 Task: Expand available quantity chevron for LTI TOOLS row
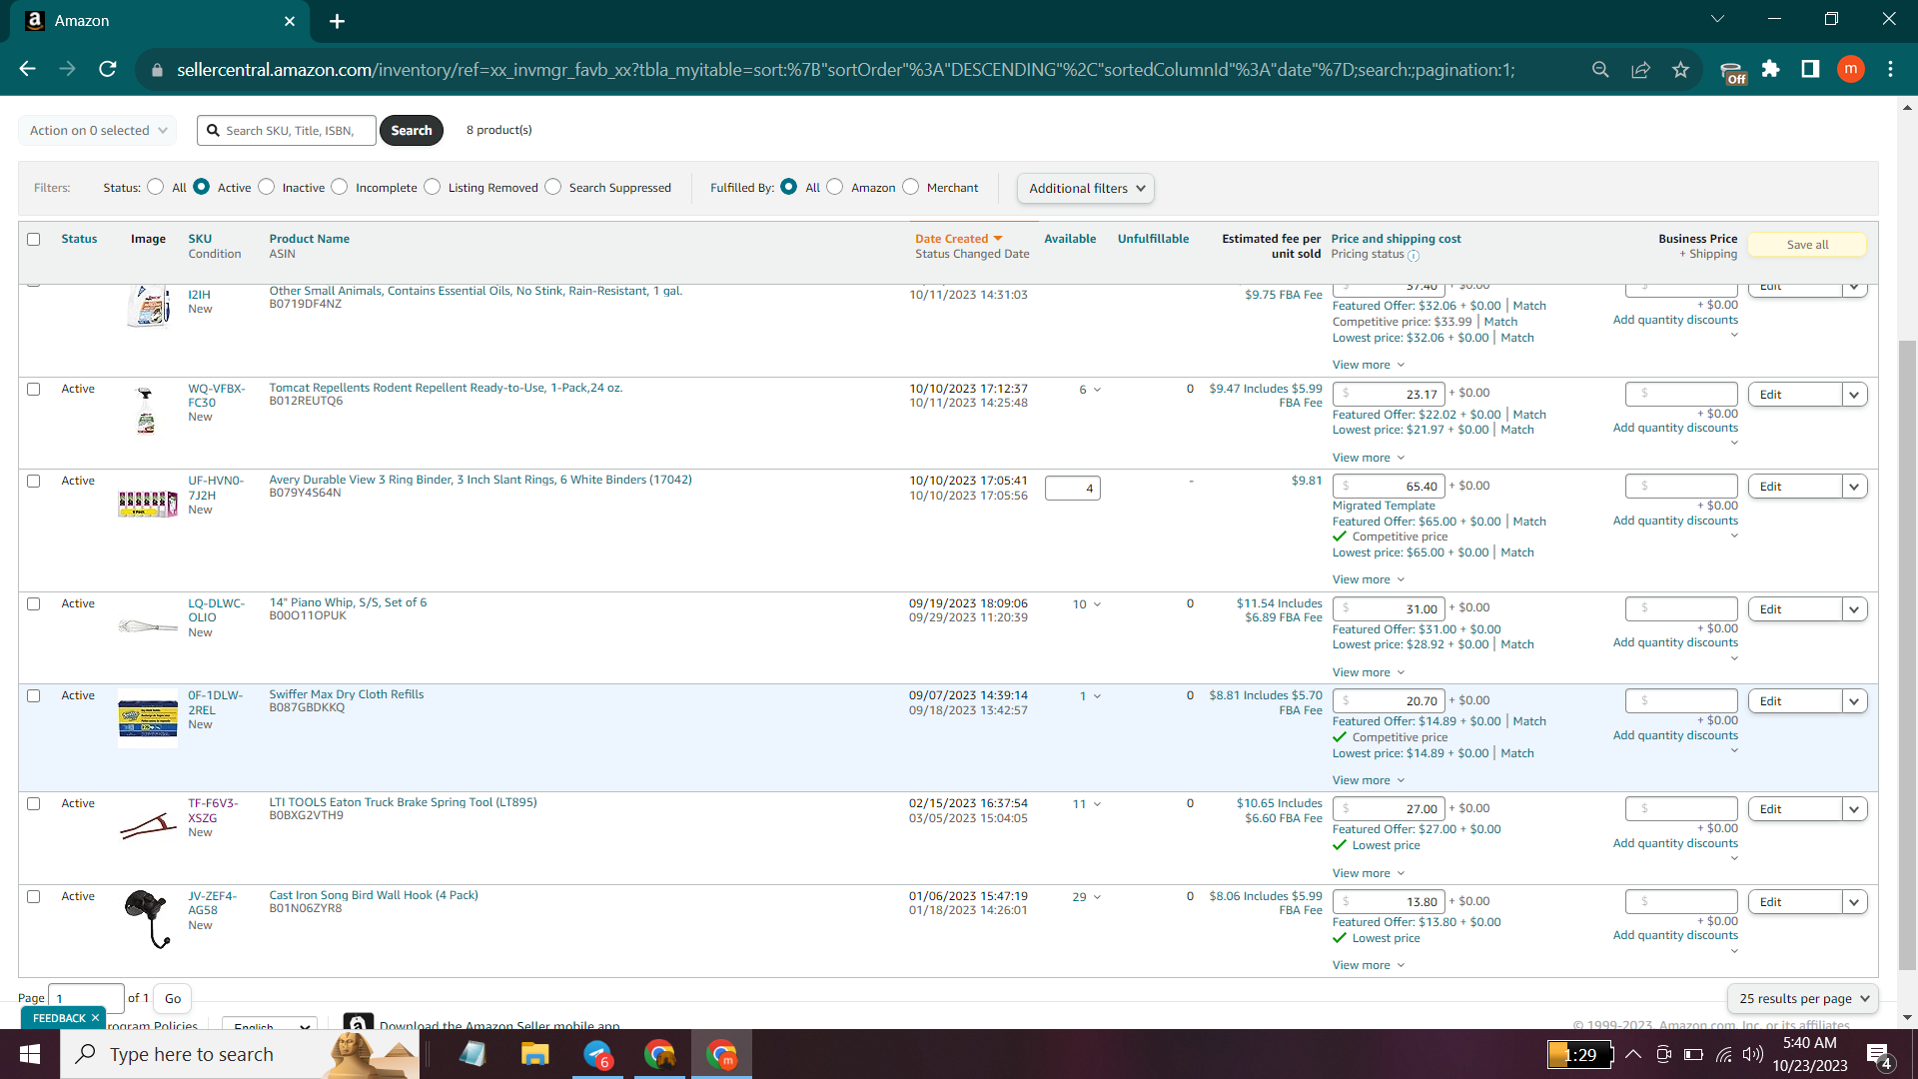[x=1097, y=803]
